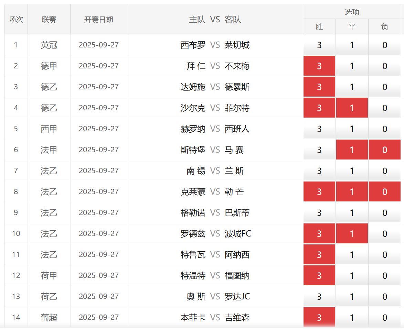Deselect loss (0) for 斯特堡 vs 马赛

[384, 150]
